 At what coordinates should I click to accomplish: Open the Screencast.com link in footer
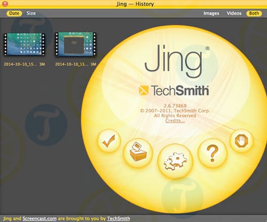(x=40, y=218)
